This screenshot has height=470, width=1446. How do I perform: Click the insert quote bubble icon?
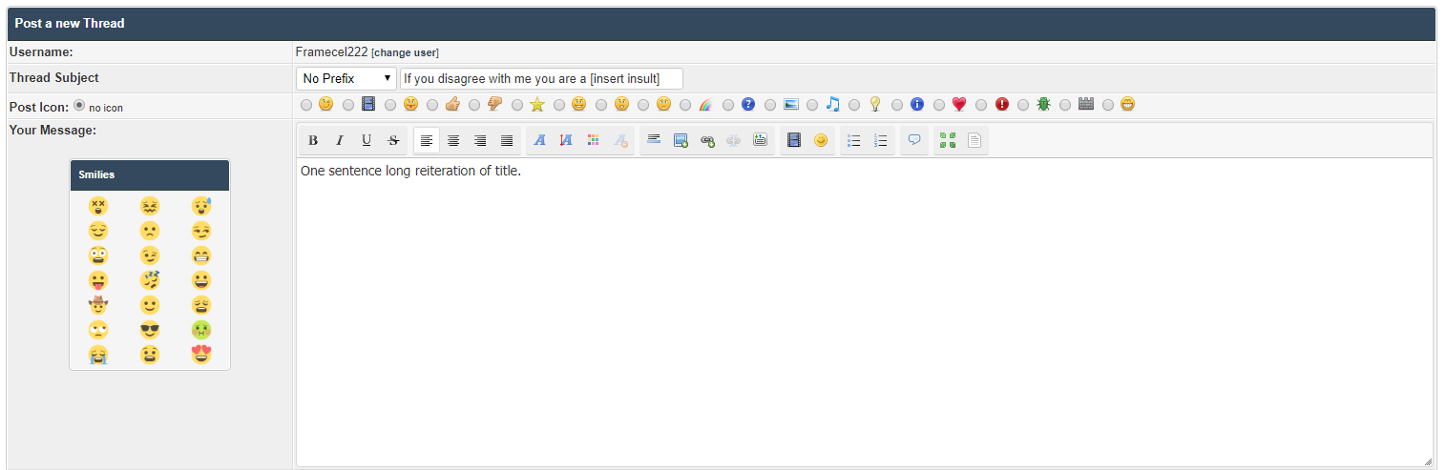[914, 140]
